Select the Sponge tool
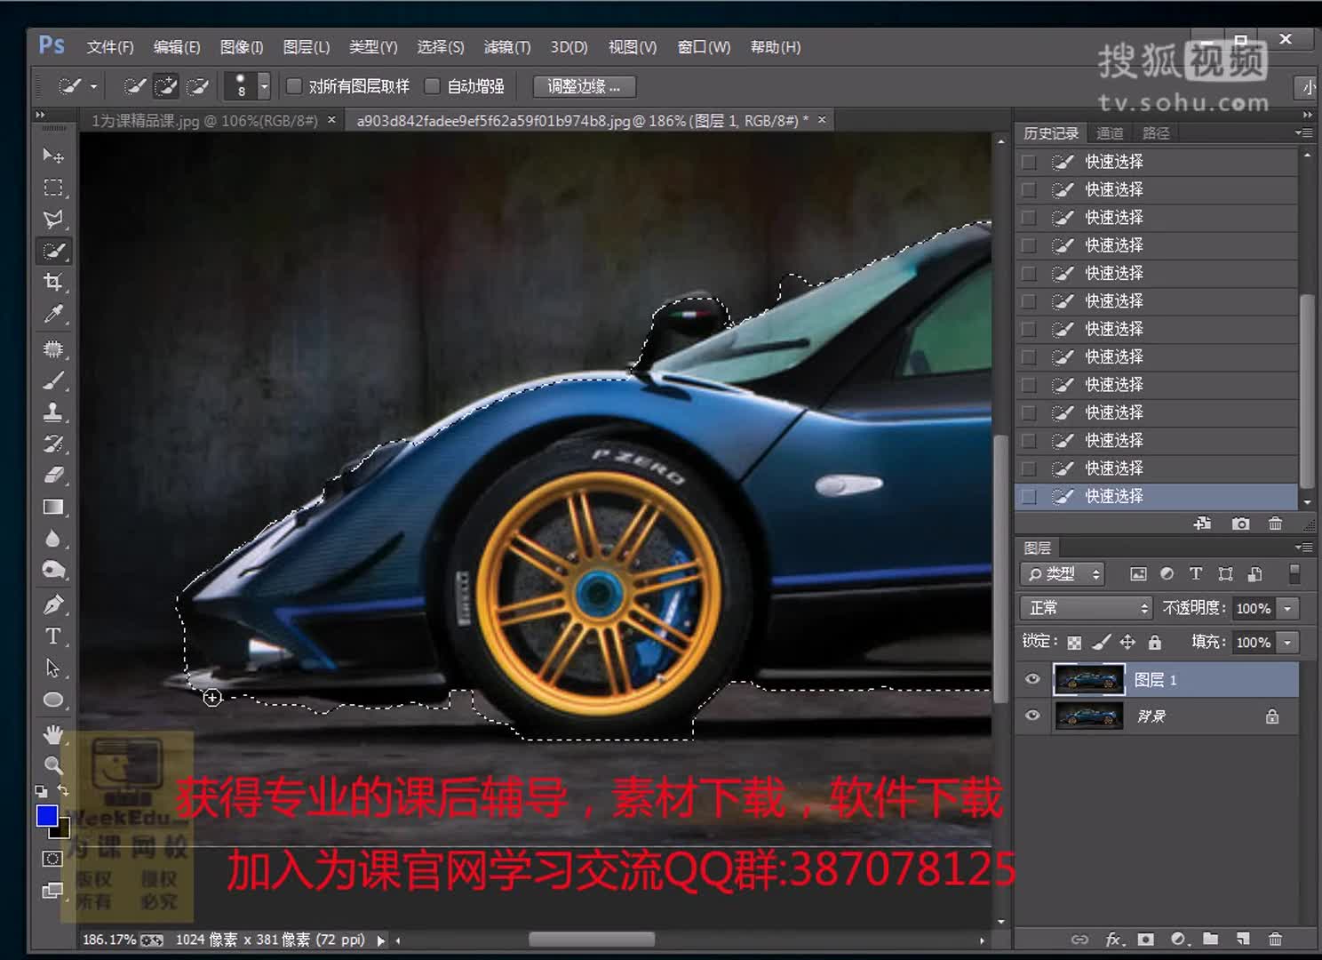Image resolution: width=1322 pixels, height=960 pixels. tap(53, 571)
